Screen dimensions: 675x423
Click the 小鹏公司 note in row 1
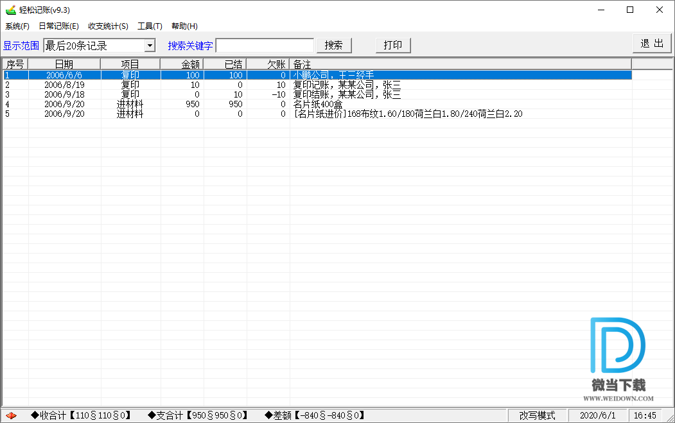click(x=333, y=75)
